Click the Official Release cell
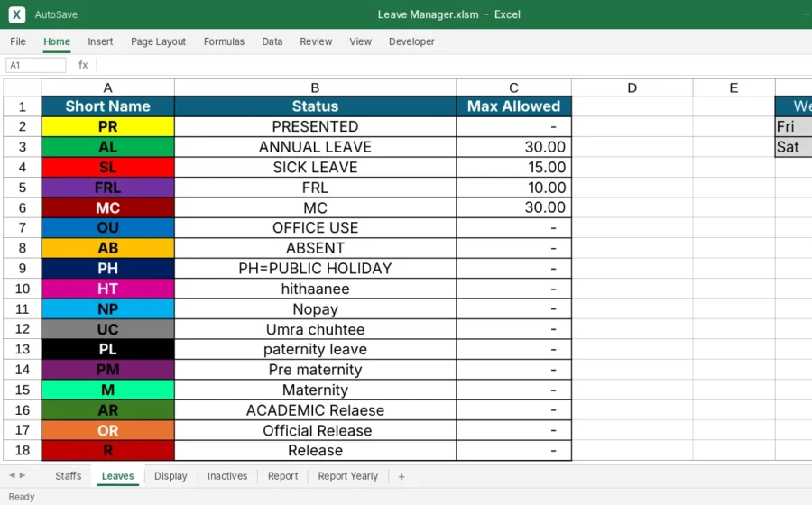This screenshot has height=505, width=812. 315,430
